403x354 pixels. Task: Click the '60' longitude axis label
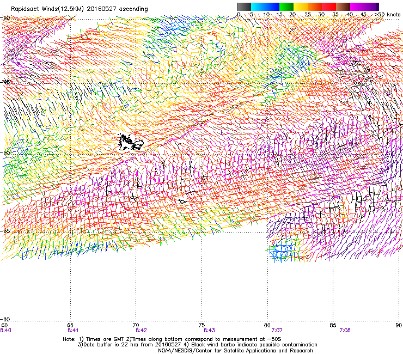tap(4, 325)
